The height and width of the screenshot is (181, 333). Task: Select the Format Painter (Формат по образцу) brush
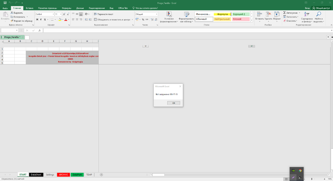(x=12, y=21)
